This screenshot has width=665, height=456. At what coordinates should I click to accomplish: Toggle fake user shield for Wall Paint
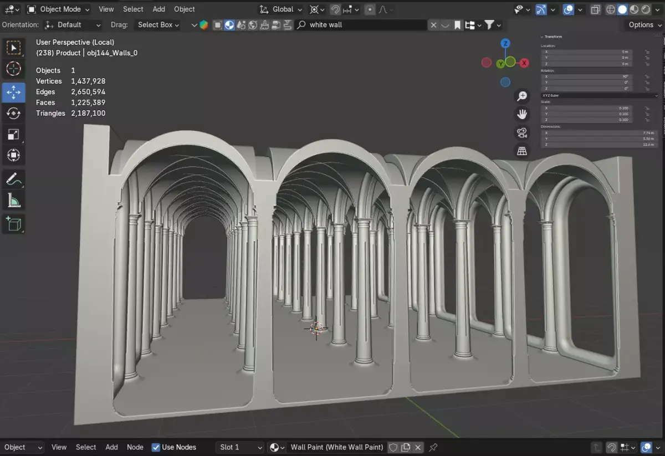click(393, 447)
